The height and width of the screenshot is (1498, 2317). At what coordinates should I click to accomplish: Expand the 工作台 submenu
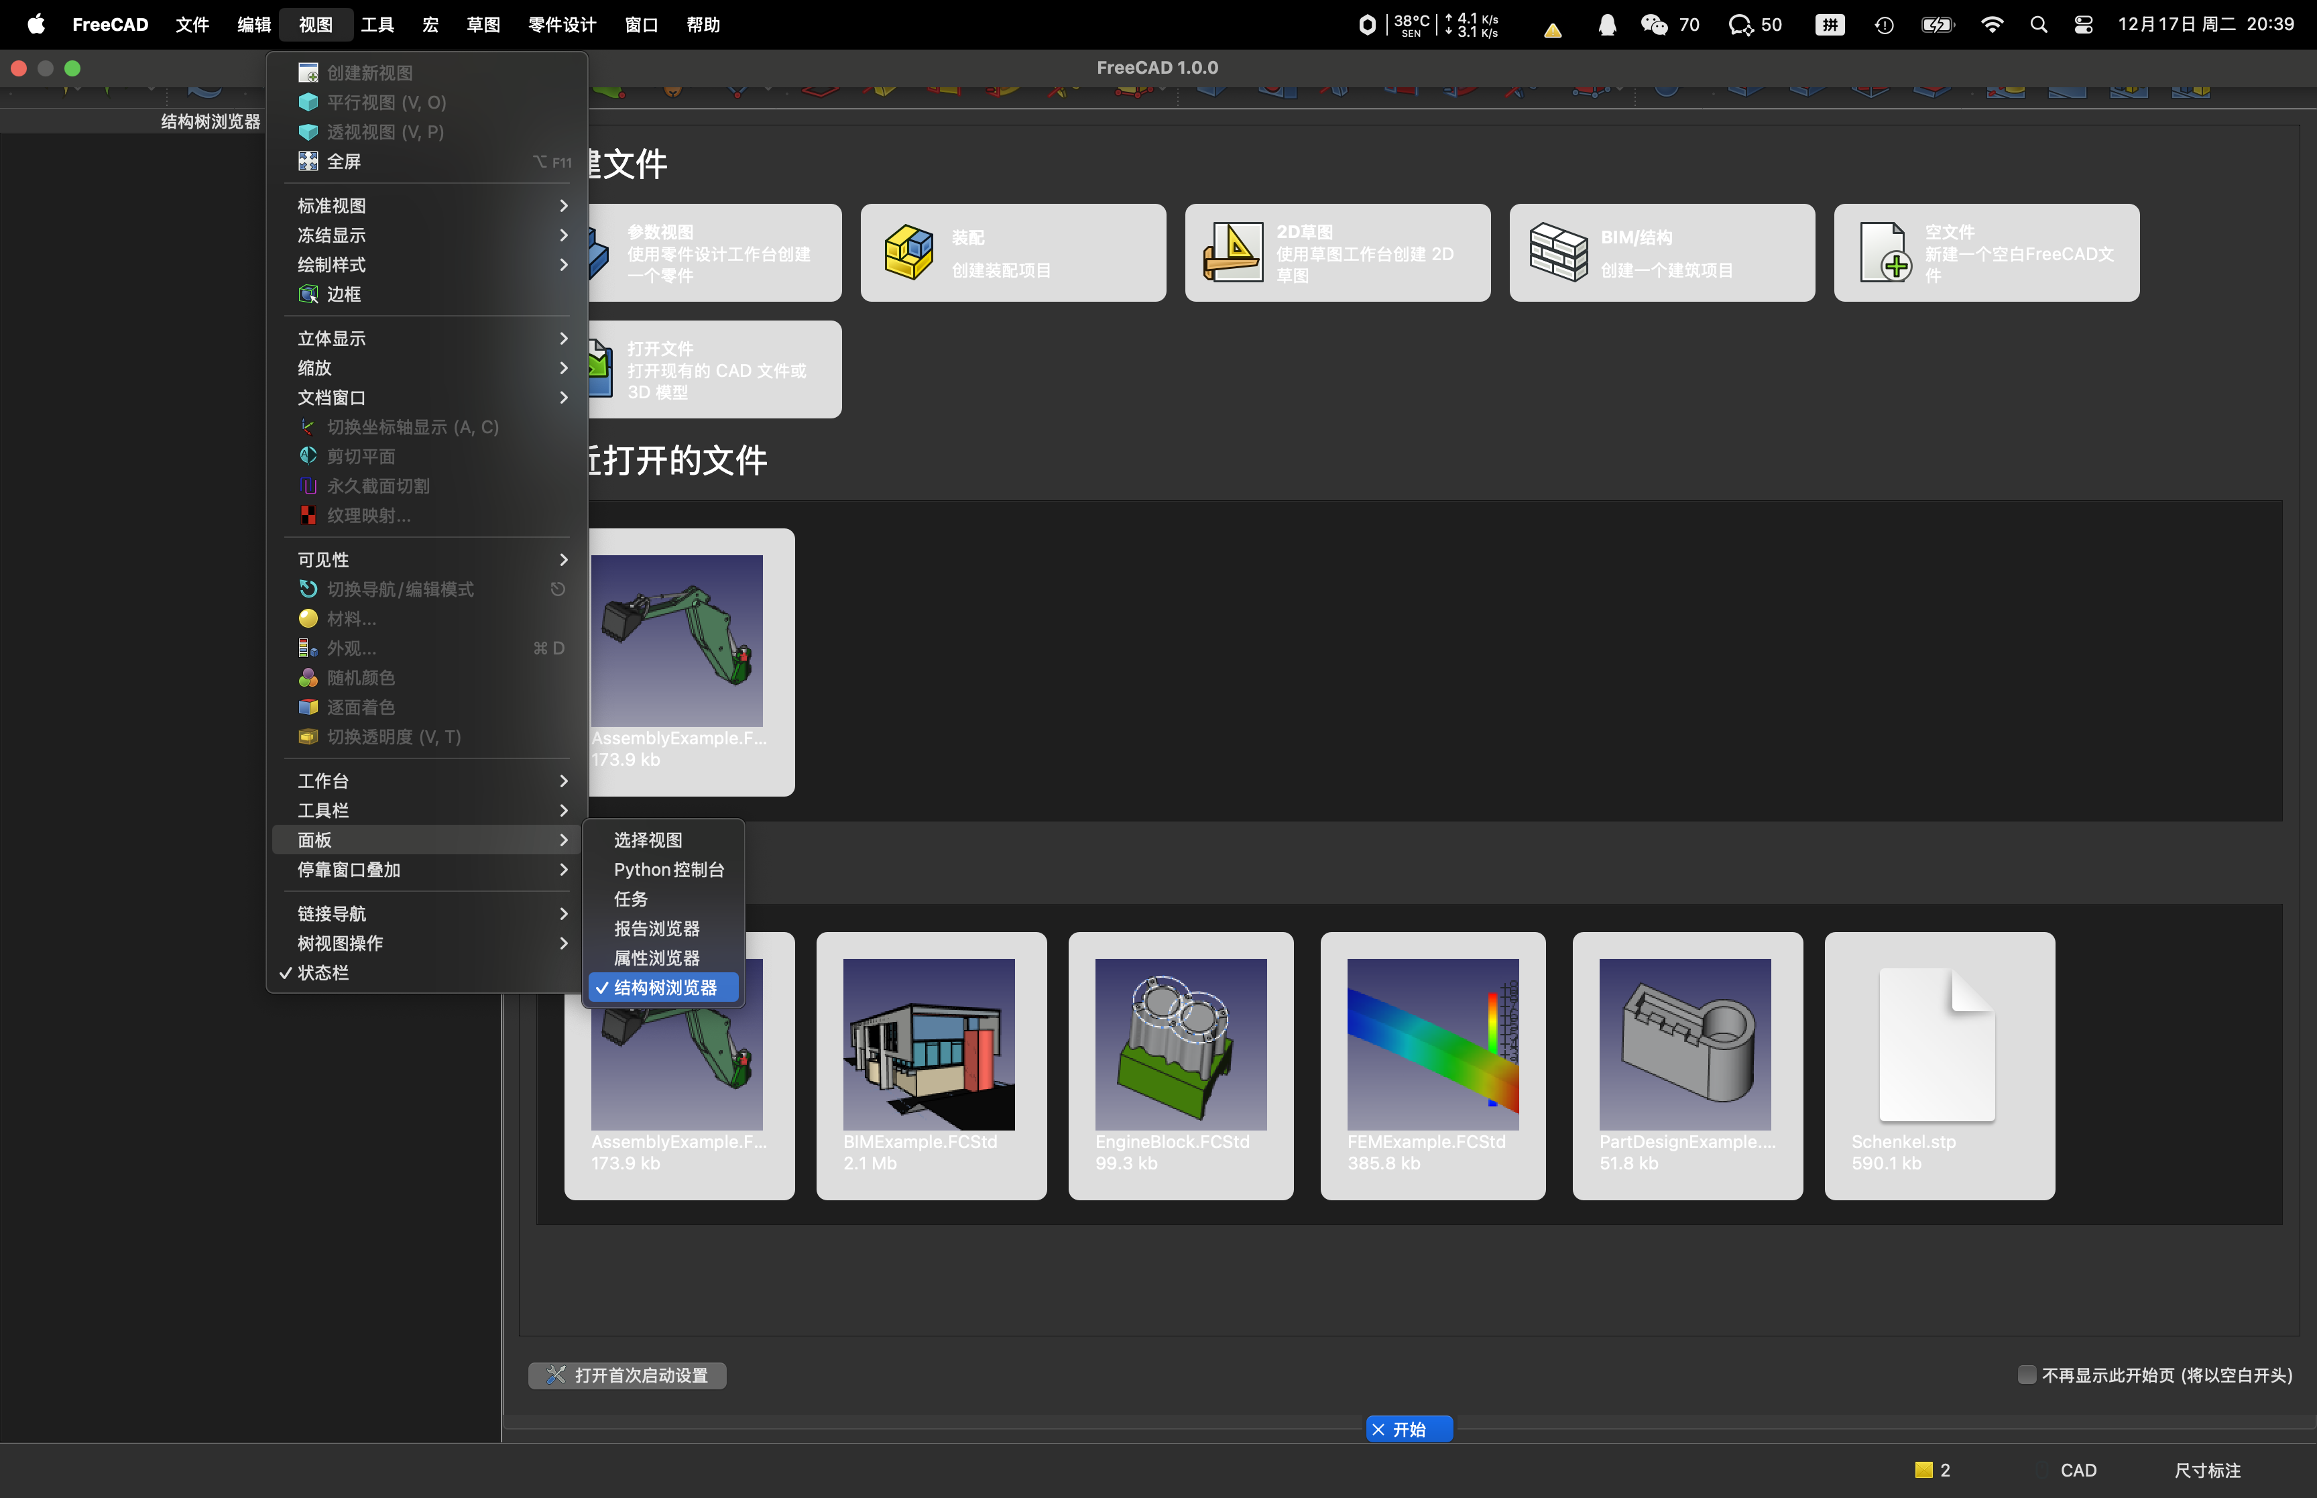[425, 781]
